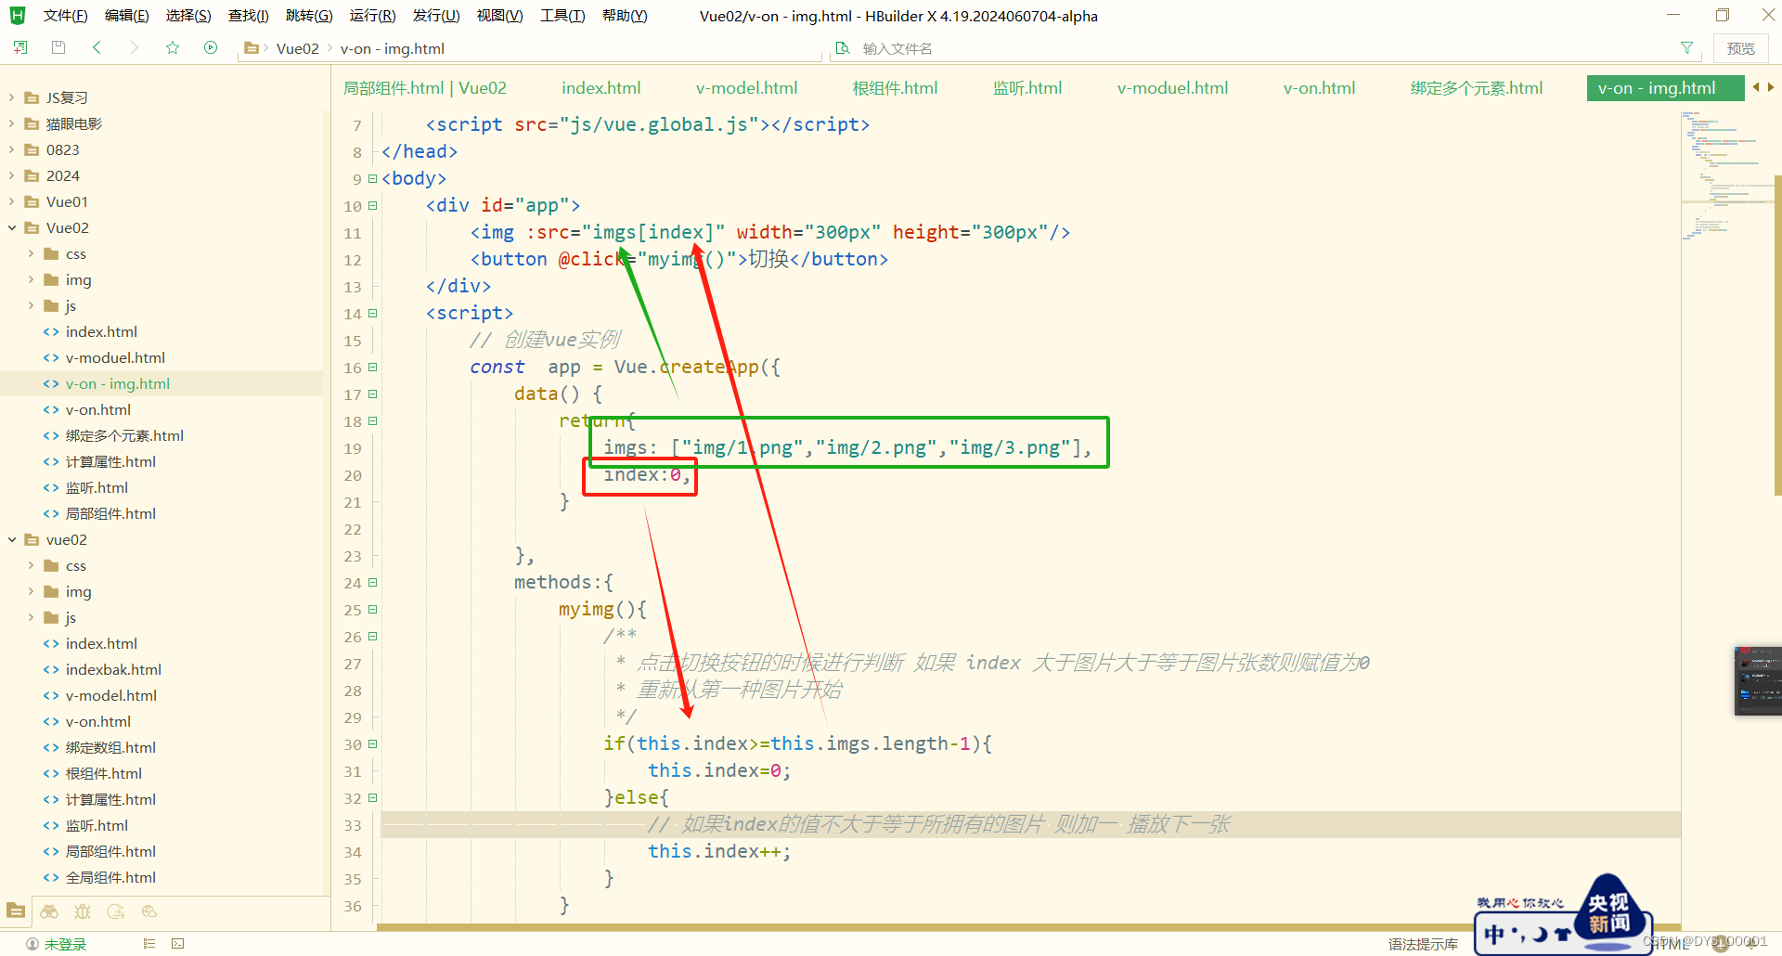Click the file icon next to v-moduel.html in Vue02
Viewport: 1782px width, 956px height.
point(52,357)
